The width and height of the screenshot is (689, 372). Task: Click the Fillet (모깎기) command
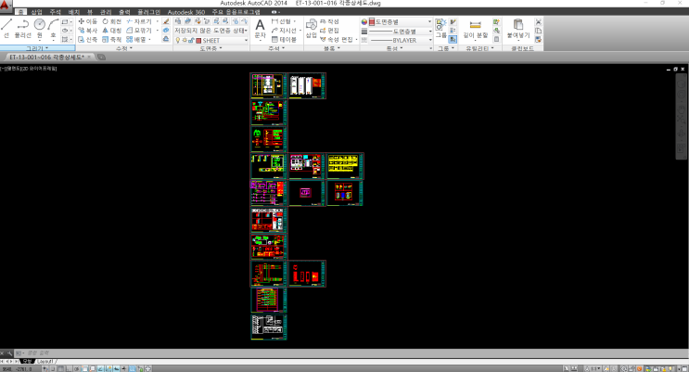coord(139,31)
